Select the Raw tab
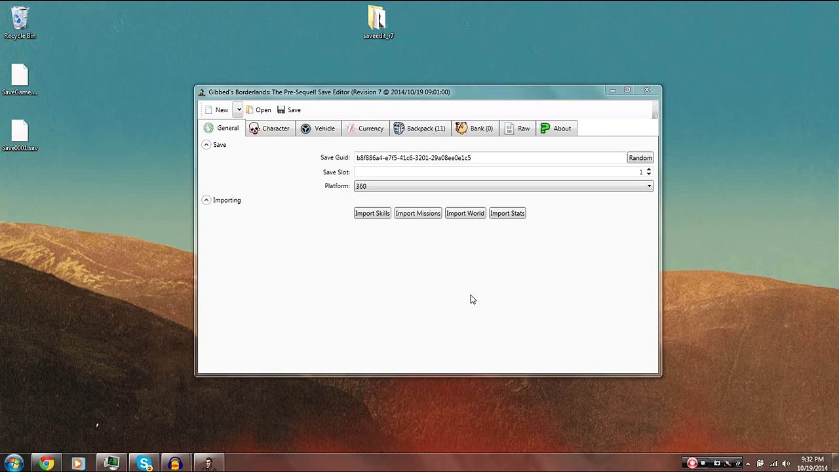This screenshot has width=839, height=472. pyautogui.click(x=517, y=128)
